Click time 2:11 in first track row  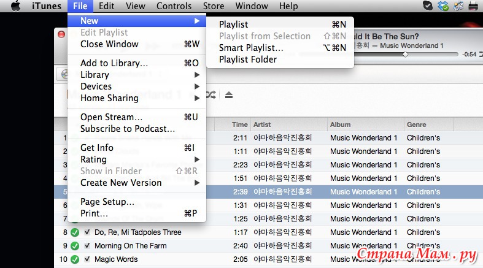point(240,138)
